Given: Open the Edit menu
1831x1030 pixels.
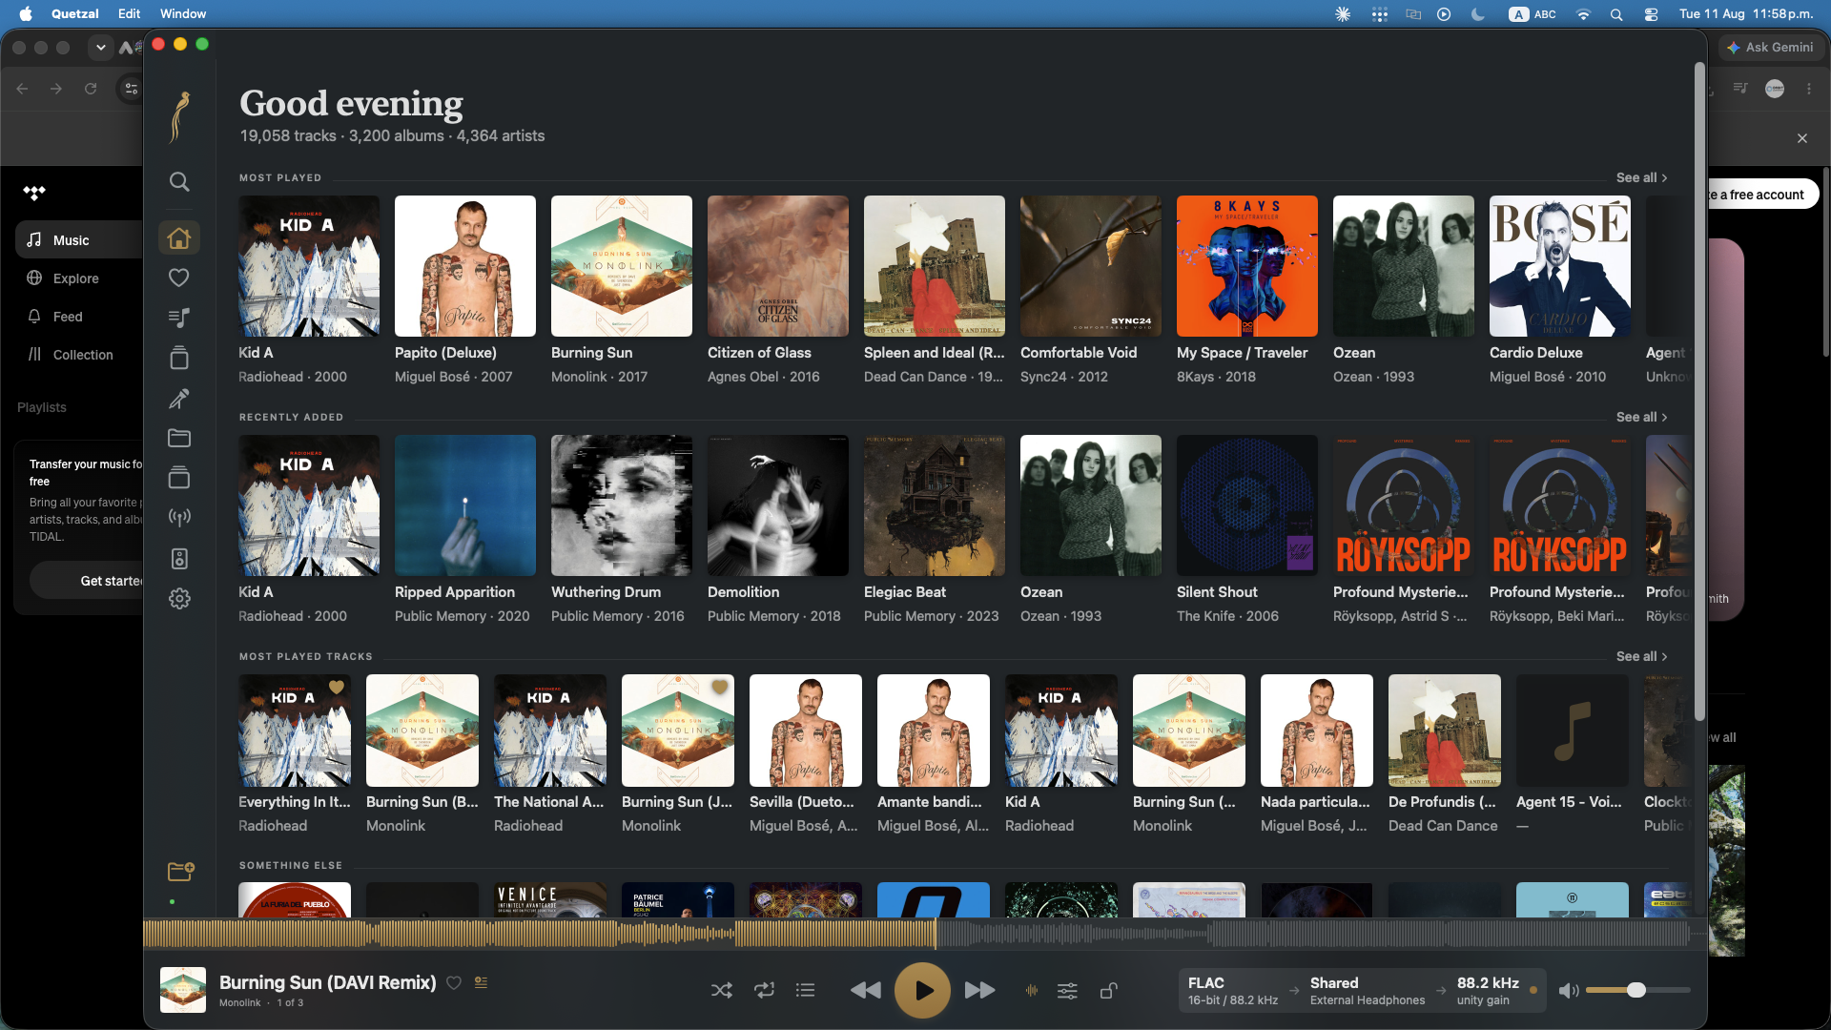Looking at the screenshot, I should [129, 13].
